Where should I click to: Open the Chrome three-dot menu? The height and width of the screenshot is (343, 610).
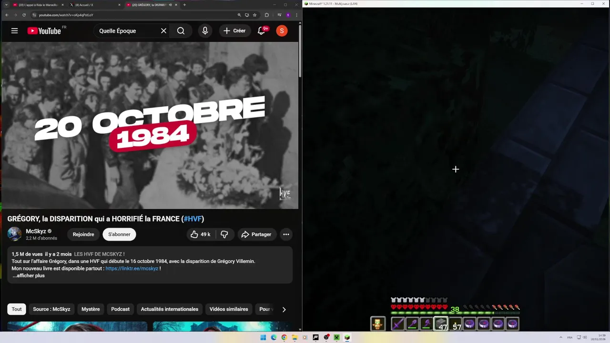tap(296, 15)
